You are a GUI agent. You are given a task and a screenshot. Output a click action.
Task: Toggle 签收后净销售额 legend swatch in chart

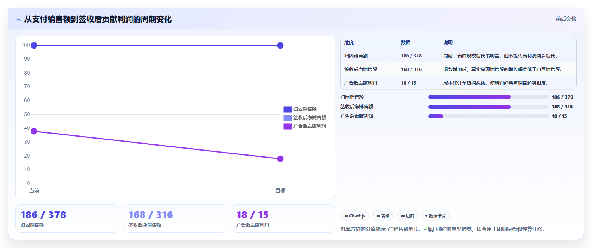[287, 118]
